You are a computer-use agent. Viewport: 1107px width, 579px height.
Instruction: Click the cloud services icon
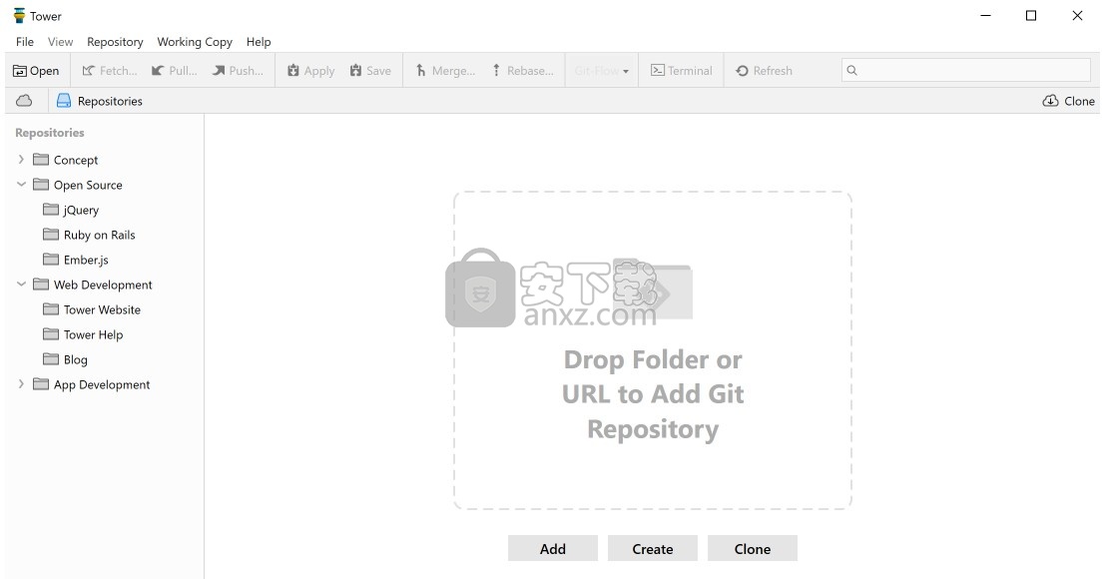[x=24, y=101]
